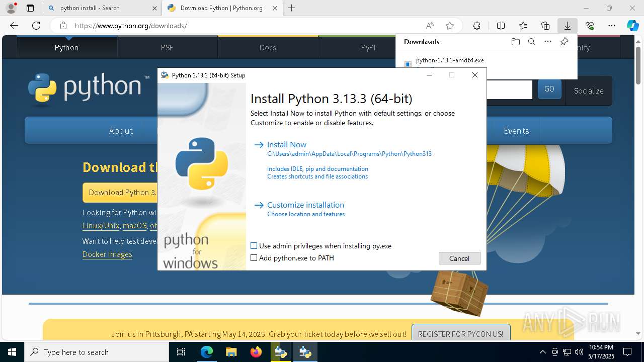This screenshot has width=644, height=362.
Task: Open the Python top navigation tab
Action: click(x=67, y=47)
